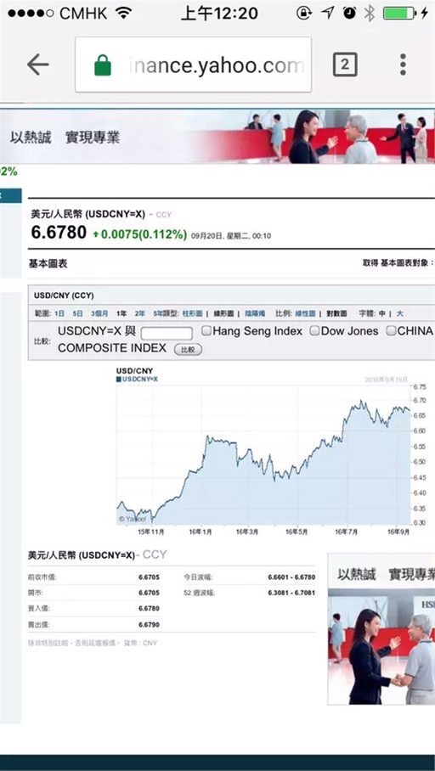435x771 pixels.
Task: Select the 1日 chart range
Action: click(59, 313)
